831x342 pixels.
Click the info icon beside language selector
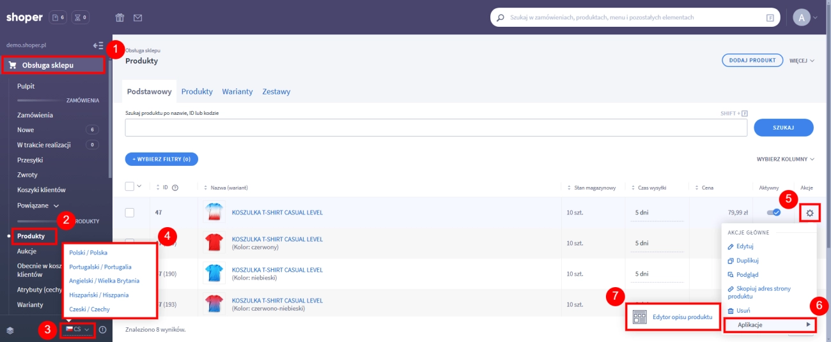coord(102,329)
